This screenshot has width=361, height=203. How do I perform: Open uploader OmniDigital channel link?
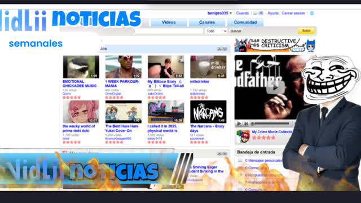point(113,94)
